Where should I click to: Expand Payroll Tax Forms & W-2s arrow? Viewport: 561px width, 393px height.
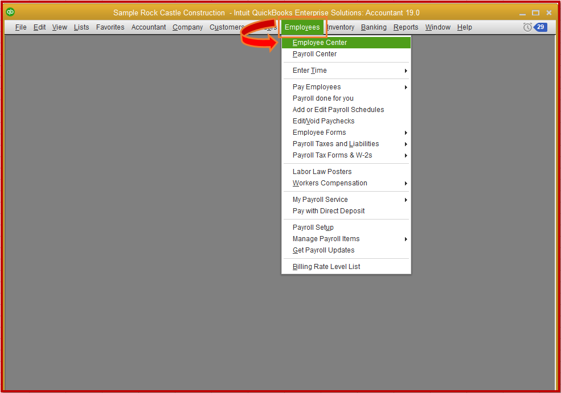pos(406,156)
